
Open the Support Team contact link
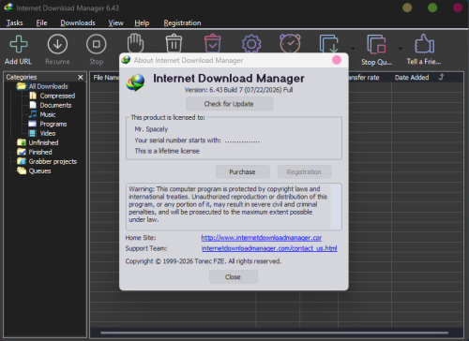click(x=269, y=248)
